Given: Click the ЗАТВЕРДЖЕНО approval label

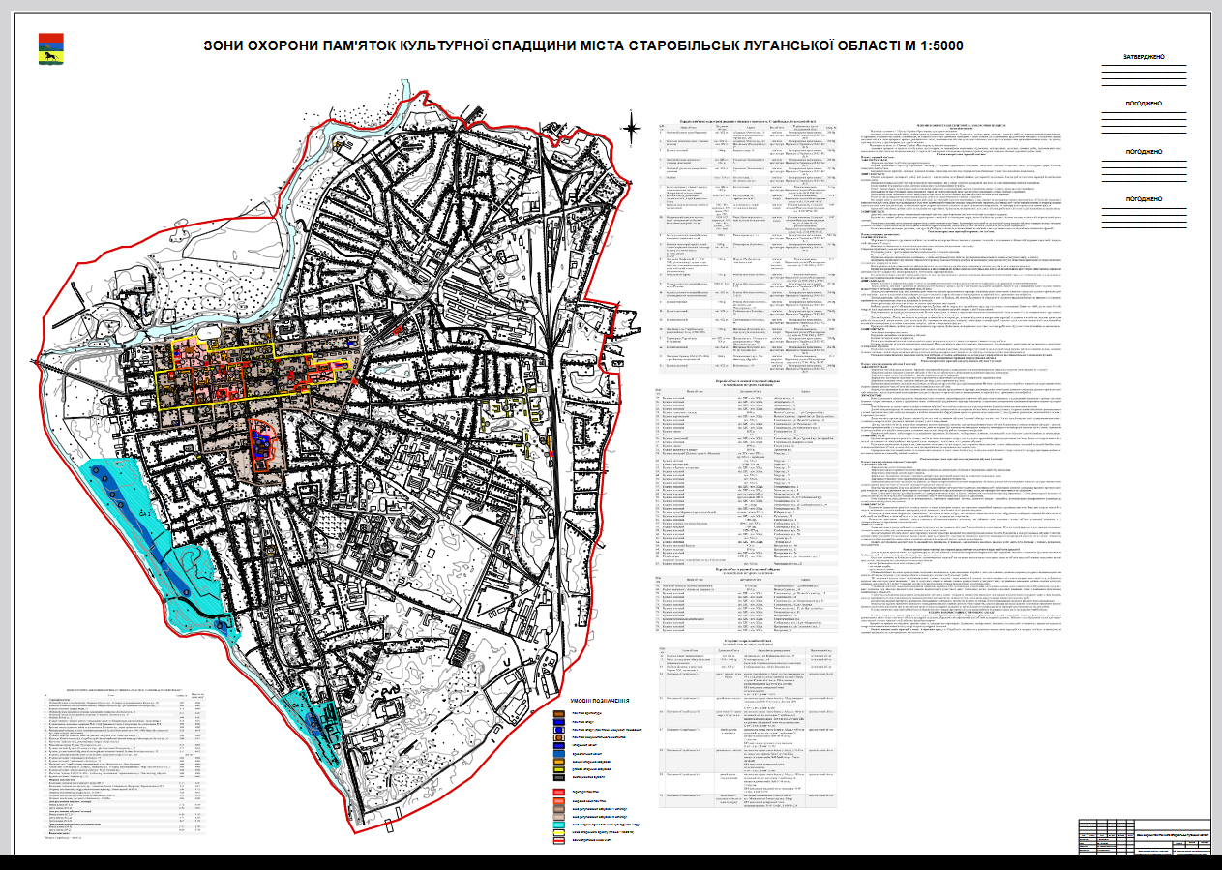Looking at the screenshot, I should point(1144,57).
